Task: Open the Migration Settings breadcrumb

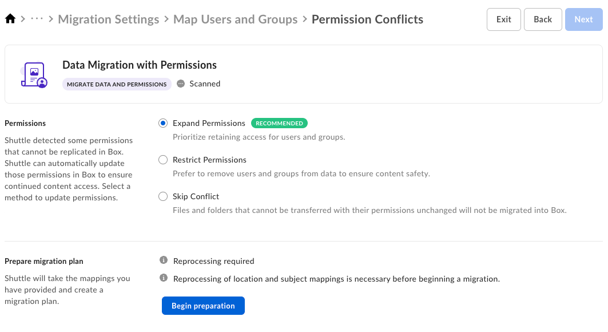Action: click(109, 19)
